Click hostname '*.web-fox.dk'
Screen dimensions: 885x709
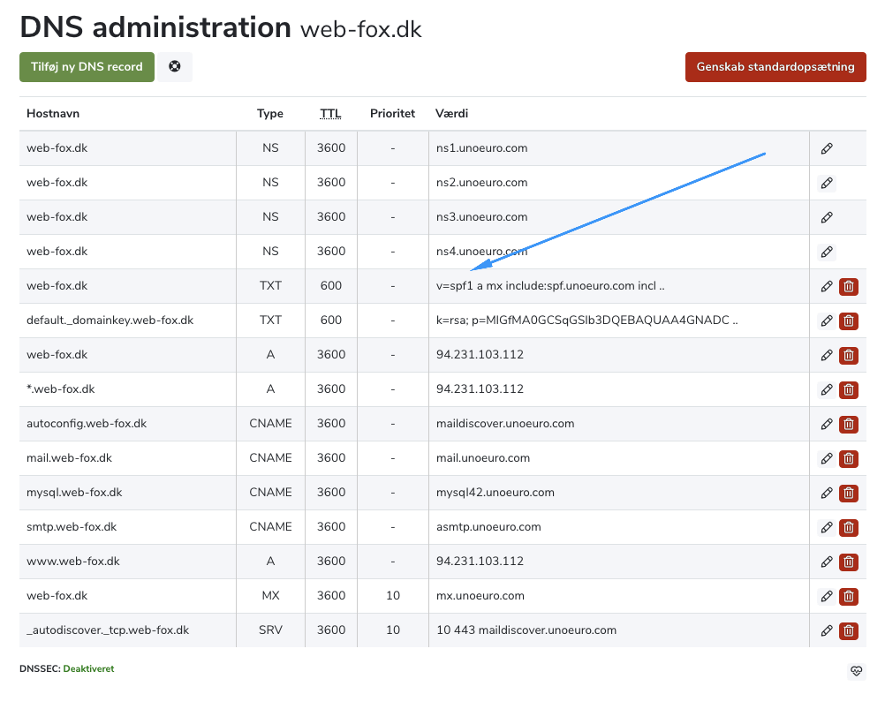point(61,389)
